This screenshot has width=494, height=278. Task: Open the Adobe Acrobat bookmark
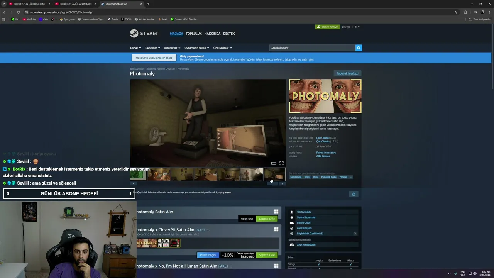click(x=145, y=19)
